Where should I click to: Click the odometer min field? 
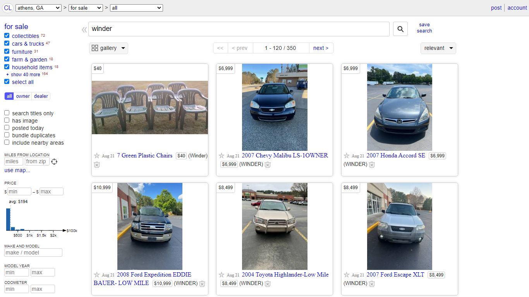17,289
